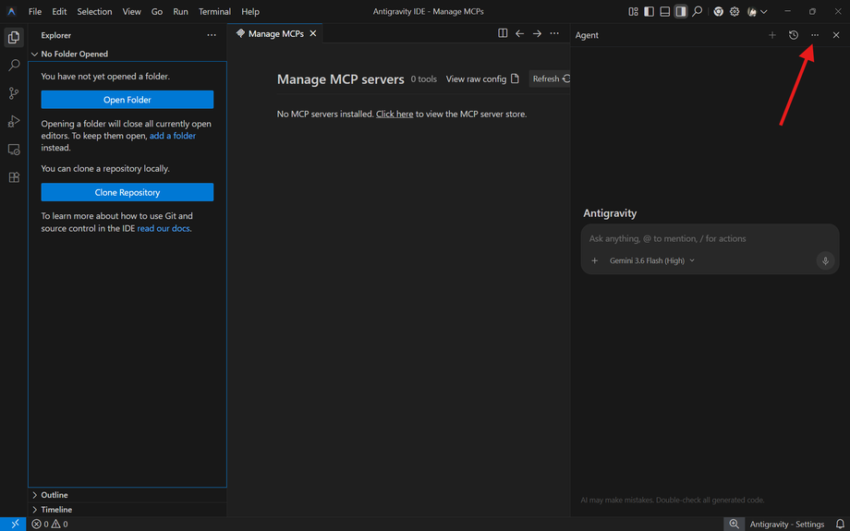Open the Remote Explorer view
The image size is (850, 531).
point(14,150)
